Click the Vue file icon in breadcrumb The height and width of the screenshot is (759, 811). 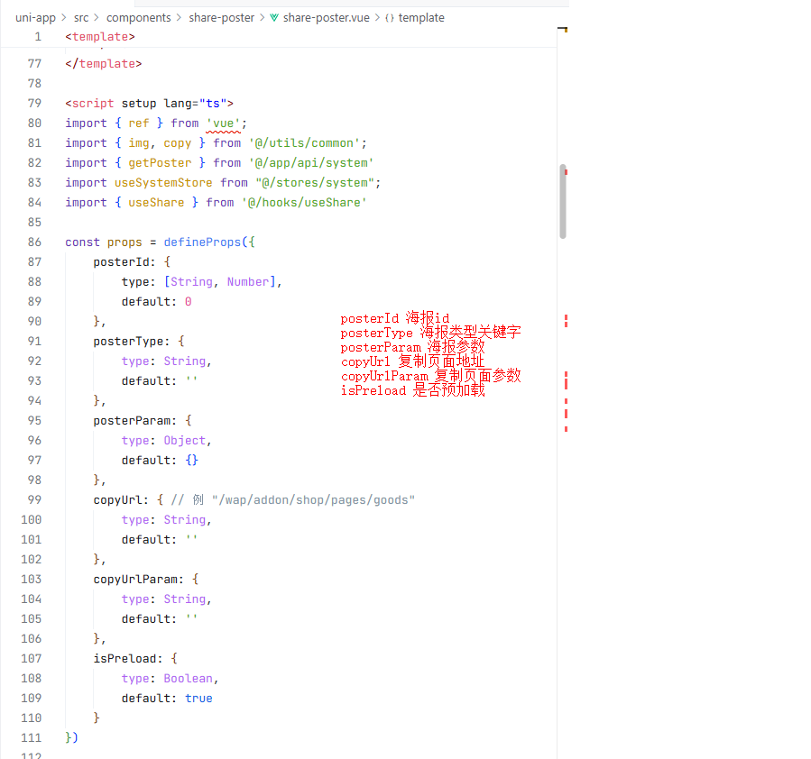(x=274, y=18)
